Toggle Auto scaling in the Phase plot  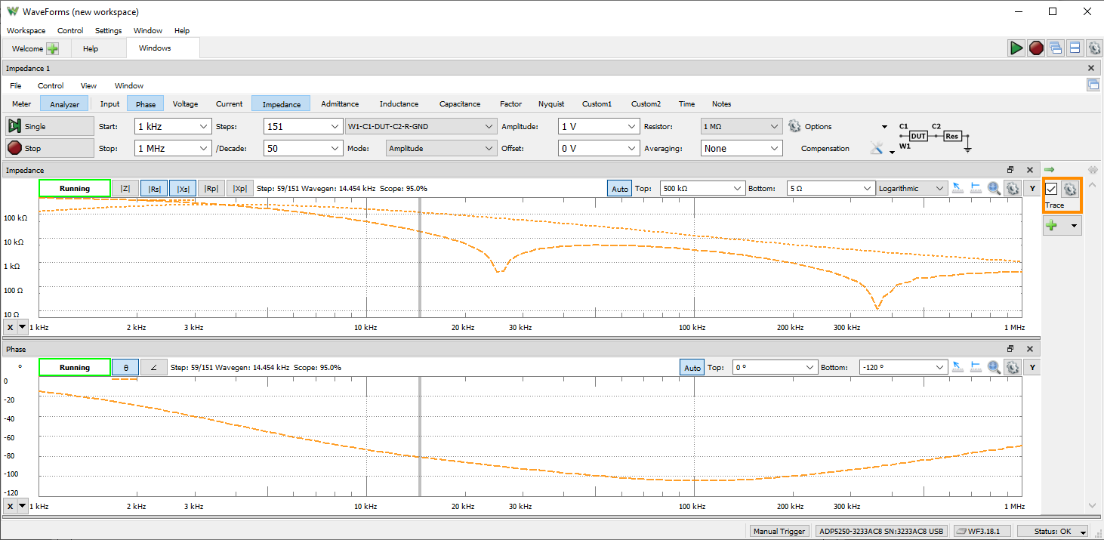click(x=692, y=367)
